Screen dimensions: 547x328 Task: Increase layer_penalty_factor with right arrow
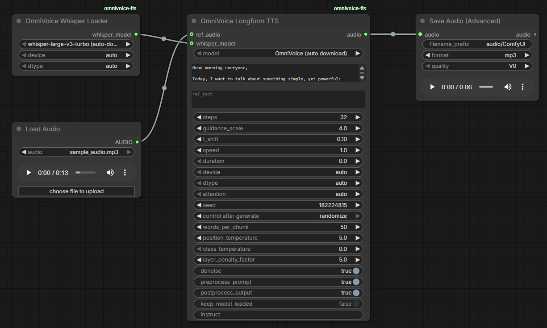(358, 260)
